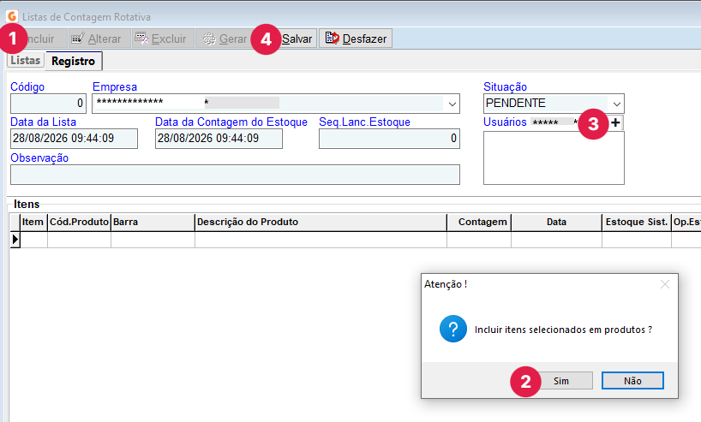The width and height of the screenshot is (701, 422).
Task: Click the Seq.Lanc.Estoque field
Action: coord(389,139)
